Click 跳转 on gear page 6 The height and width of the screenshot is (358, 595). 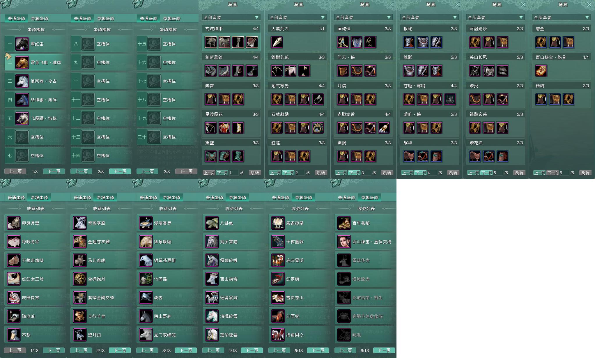(585, 173)
